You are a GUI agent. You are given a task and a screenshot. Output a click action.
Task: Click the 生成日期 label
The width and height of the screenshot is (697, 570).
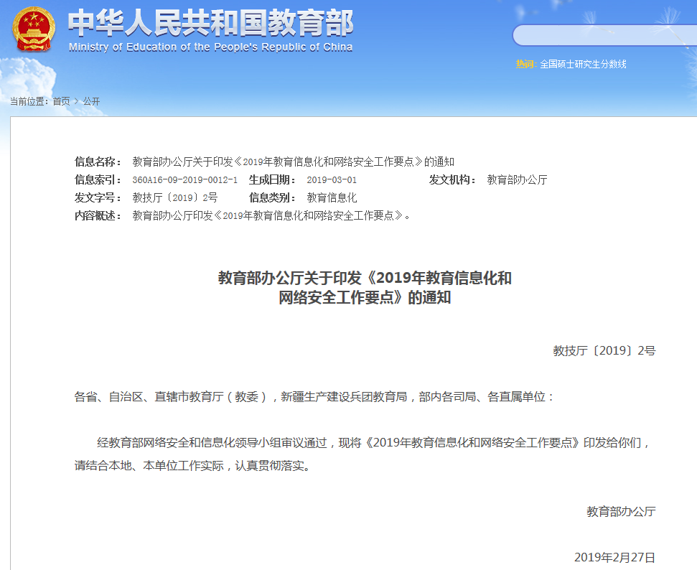[x=272, y=179]
